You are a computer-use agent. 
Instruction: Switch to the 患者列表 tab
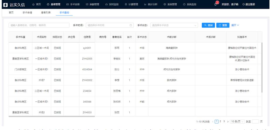point(46,13)
